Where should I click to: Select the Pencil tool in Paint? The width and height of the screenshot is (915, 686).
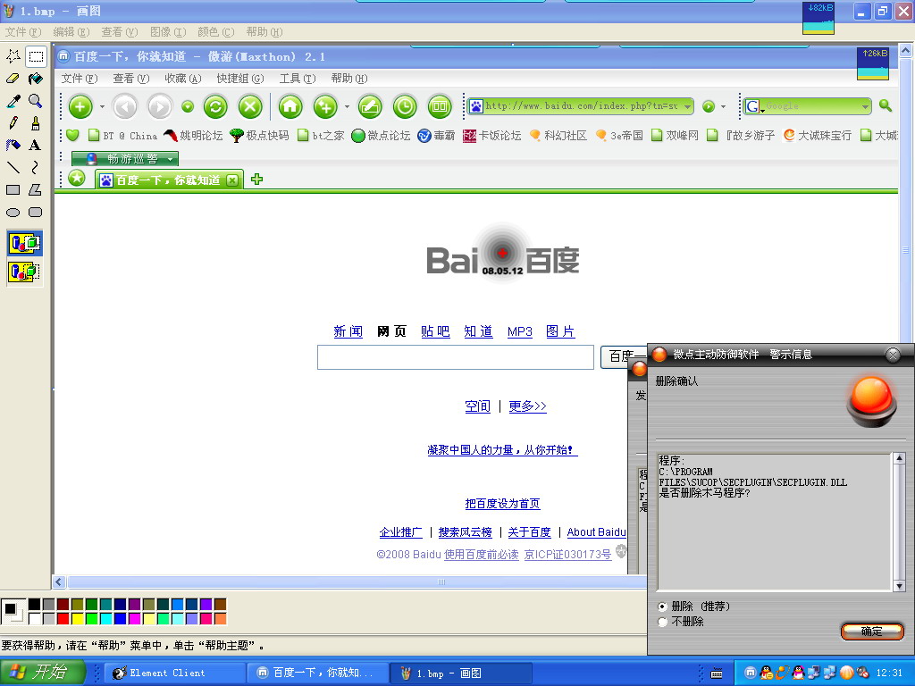[13, 123]
